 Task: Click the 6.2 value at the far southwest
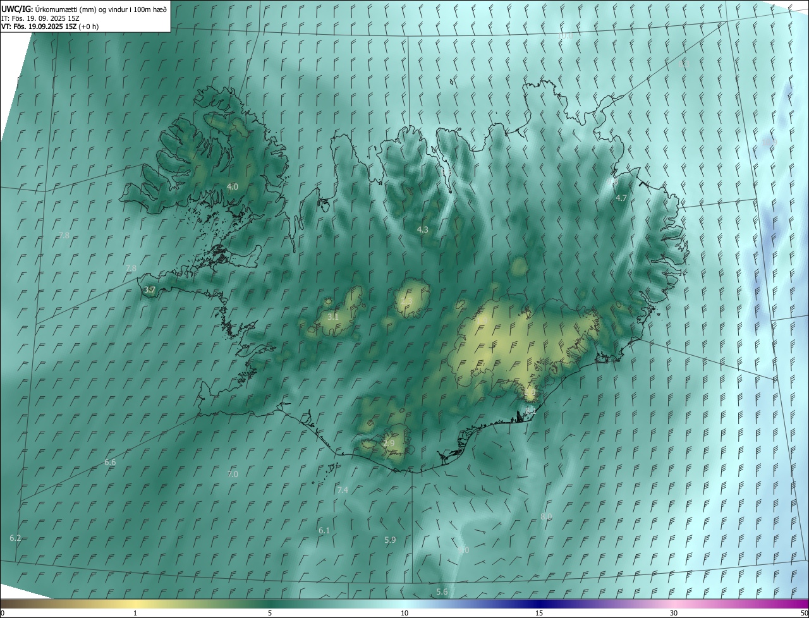(x=15, y=538)
